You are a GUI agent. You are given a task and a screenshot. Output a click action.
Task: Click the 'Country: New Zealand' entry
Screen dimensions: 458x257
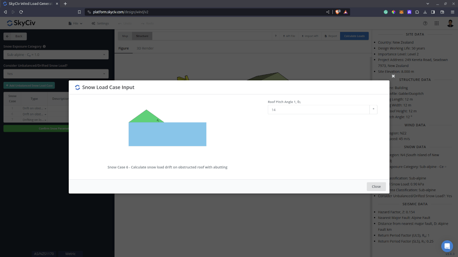pyautogui.click(x=395, y=42)
